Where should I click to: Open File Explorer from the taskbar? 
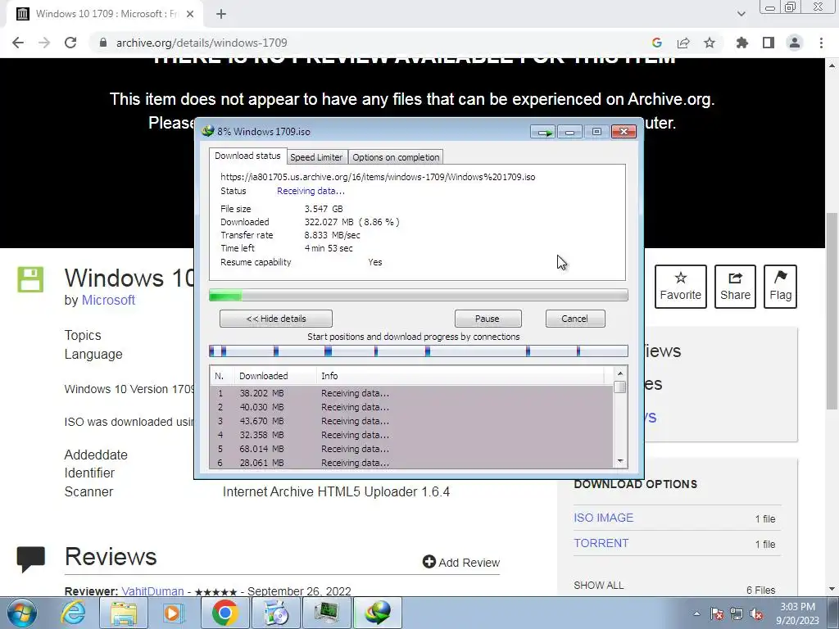(124, 613)
